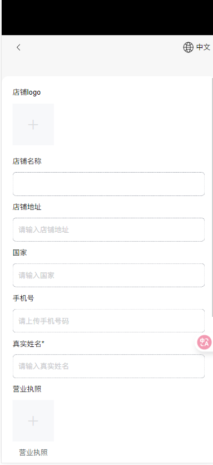
Task: Click the 请上传手机号码 field
Action: 108,321
